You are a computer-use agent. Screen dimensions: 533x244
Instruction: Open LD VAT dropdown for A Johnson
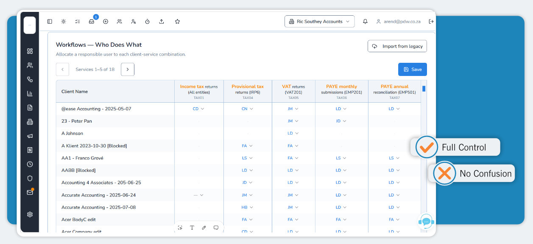(293, 134)
